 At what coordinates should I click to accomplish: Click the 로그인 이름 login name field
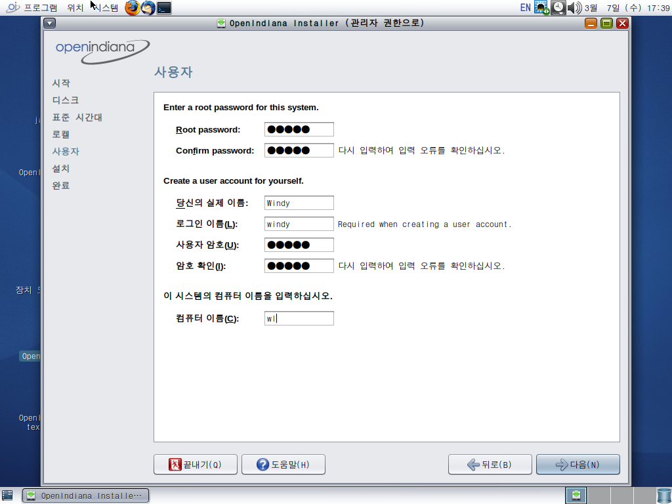(x=299, y=224)
